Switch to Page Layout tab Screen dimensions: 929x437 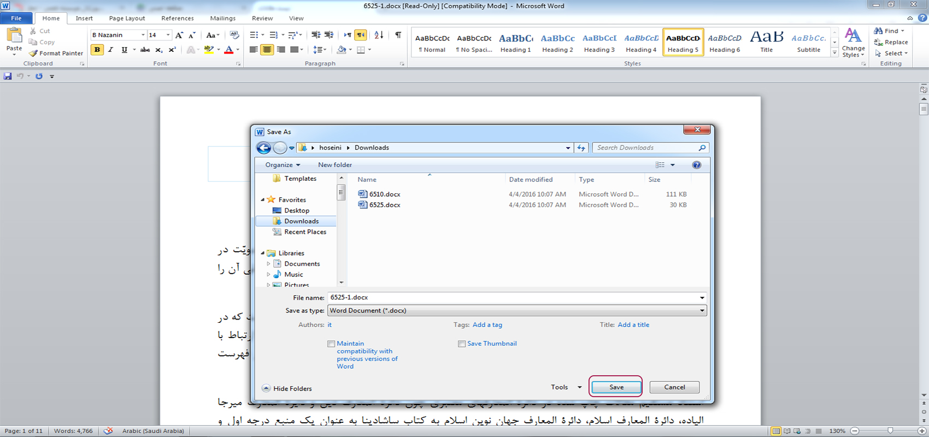(x=127, y=18)
